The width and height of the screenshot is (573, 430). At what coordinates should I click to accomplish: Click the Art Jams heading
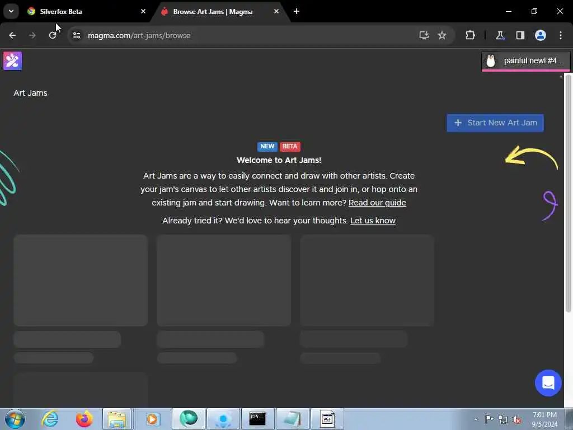point(30,94)
